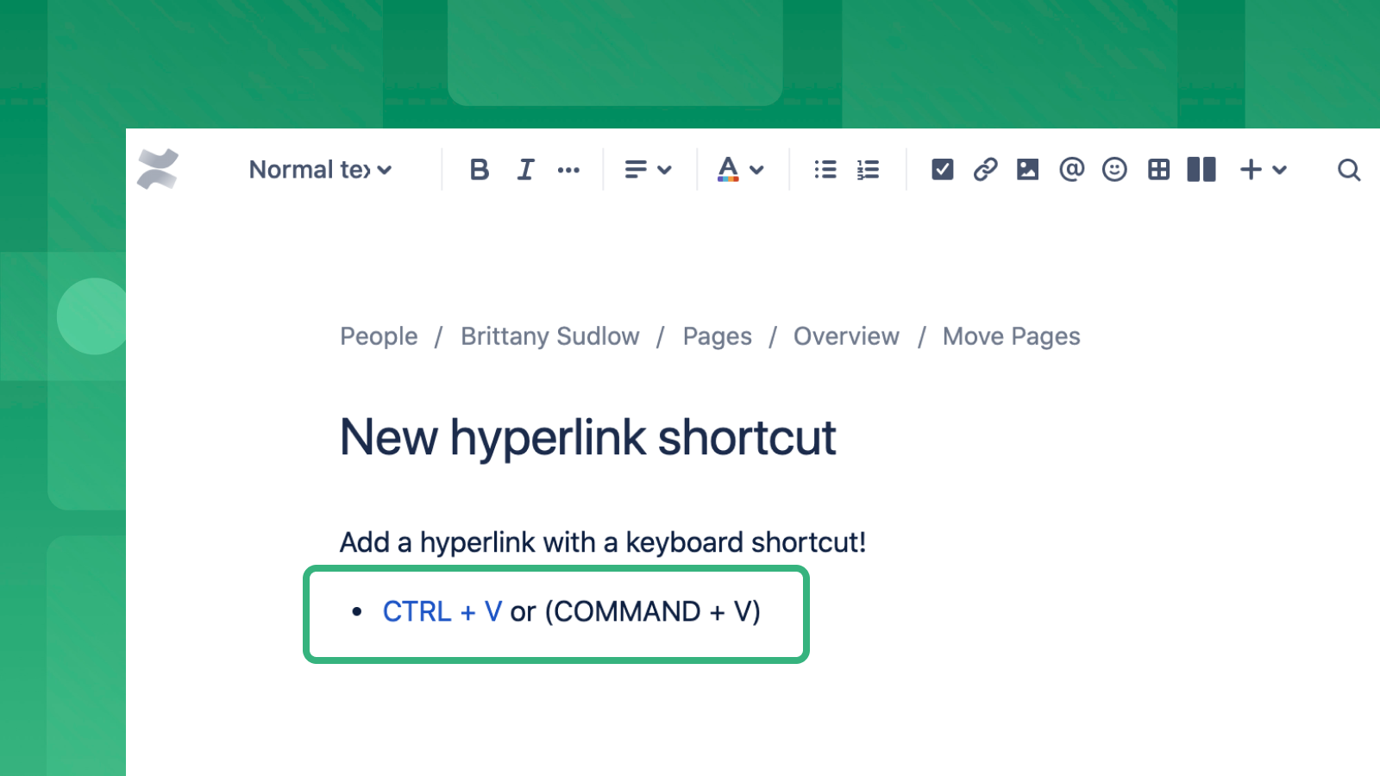Screen dimensions: 1380x776
Task: Open the text alignment dropdown
Action: pyautogui.click(x=648, y=170)
